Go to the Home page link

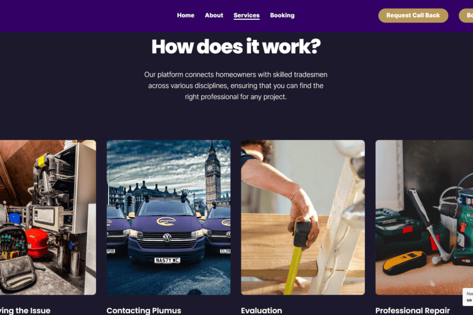point(186,15)
